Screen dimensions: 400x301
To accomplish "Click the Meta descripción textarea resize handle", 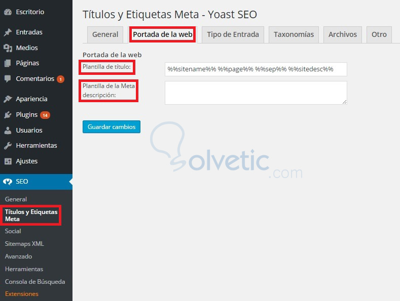I will click(344, 102).
